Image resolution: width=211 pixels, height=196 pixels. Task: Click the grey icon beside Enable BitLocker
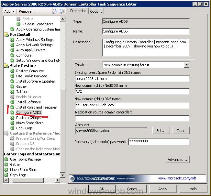click(x=12, y=97)
